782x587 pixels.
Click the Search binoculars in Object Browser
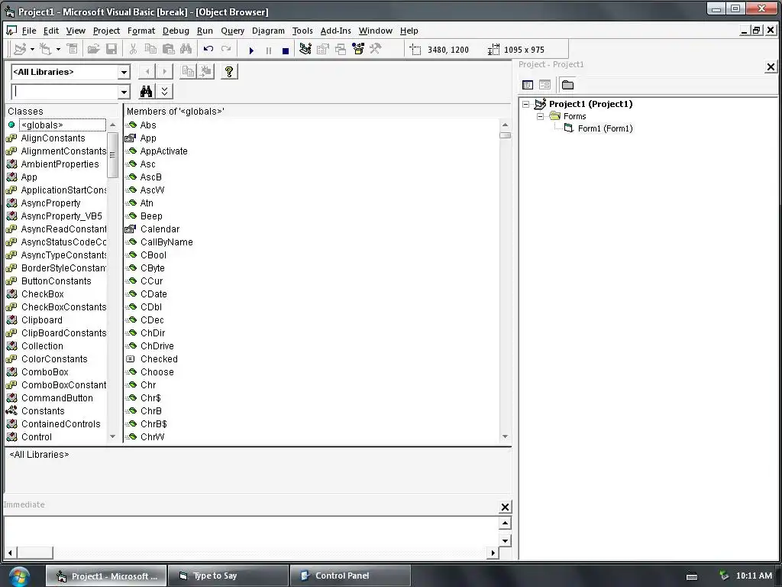[x=146, y=92]
